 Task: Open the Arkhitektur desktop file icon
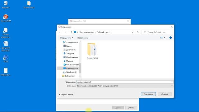6,72
